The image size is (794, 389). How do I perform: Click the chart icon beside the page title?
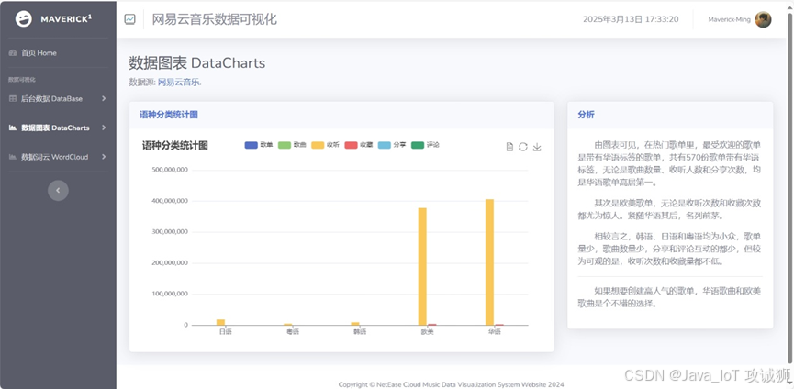click(130, 19)
